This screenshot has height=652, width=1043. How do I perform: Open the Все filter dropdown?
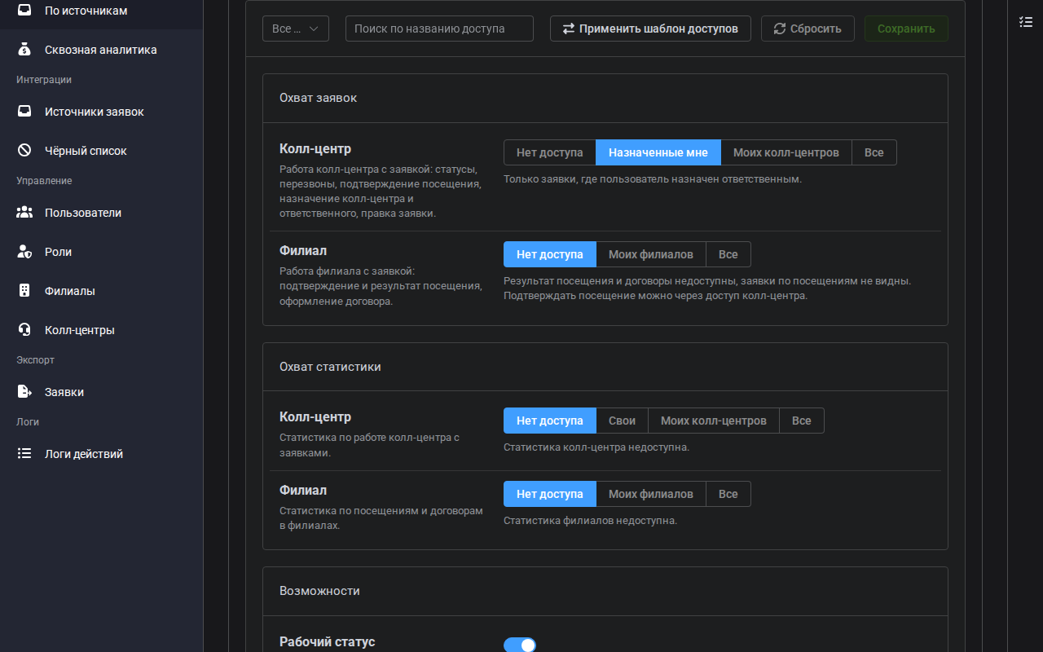coord(296,29)
